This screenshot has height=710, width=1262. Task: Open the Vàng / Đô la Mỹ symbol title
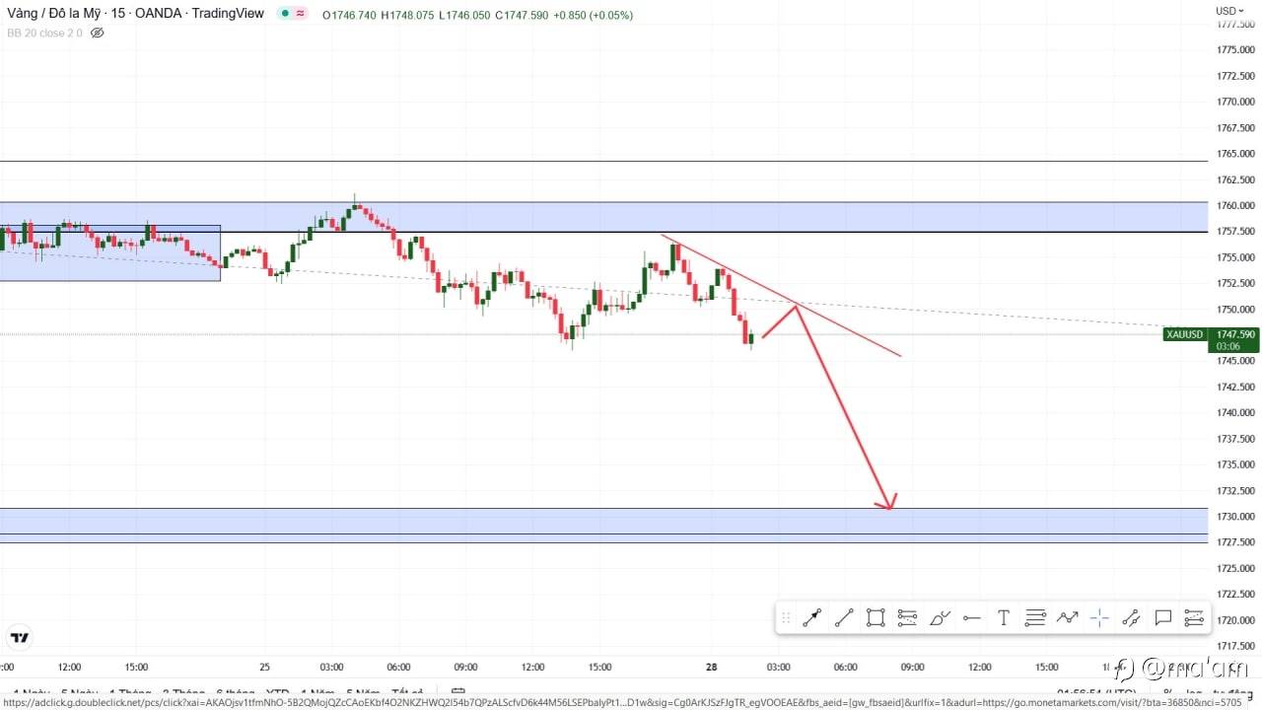135,14
